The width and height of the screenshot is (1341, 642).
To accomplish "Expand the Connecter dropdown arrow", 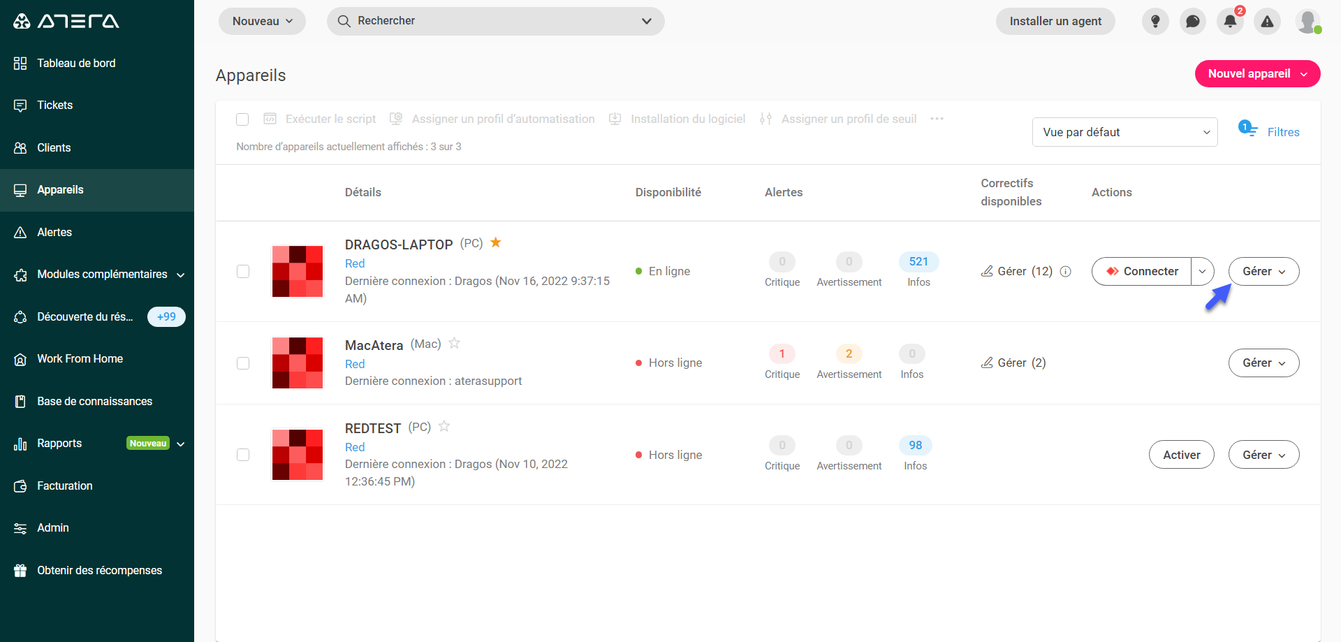I will coord(1203,271).
